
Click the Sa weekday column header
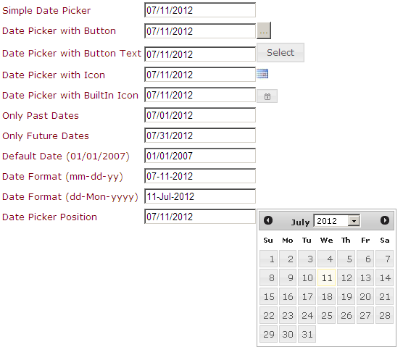tap(384, 241)
